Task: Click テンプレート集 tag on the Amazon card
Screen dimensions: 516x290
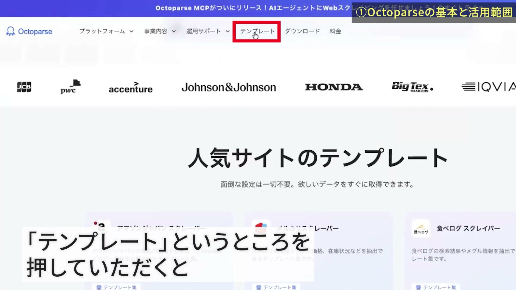Action: coord(116,287)
